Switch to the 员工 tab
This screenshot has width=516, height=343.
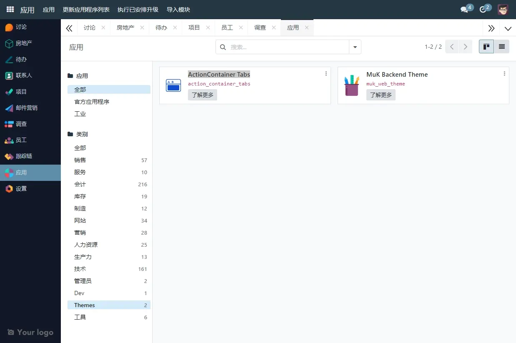(227, 28)
